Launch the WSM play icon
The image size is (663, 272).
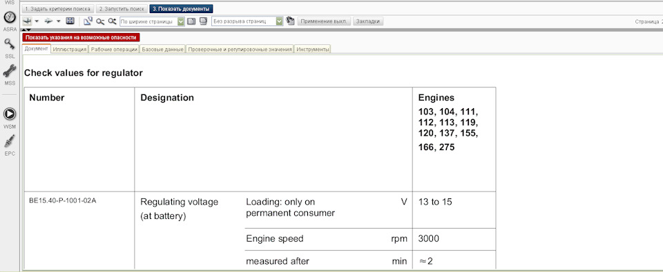(x=10, y=114)
